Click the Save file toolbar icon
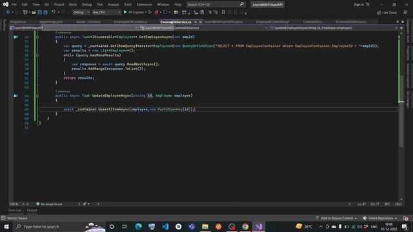The height and width of the screenshot is (232, 413). pyautogui.click(x=39, y=12)
